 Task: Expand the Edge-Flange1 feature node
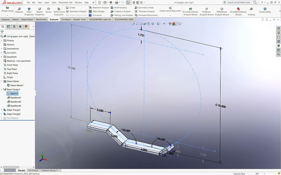2,110
